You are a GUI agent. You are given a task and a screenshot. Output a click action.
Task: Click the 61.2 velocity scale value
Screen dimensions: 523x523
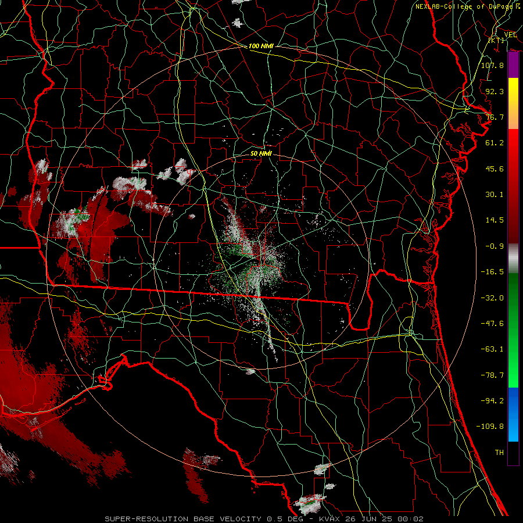tap(495, 143)
